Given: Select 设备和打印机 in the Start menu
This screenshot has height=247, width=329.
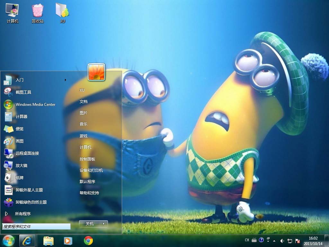Looking at the screenshot, I should 91,170.
